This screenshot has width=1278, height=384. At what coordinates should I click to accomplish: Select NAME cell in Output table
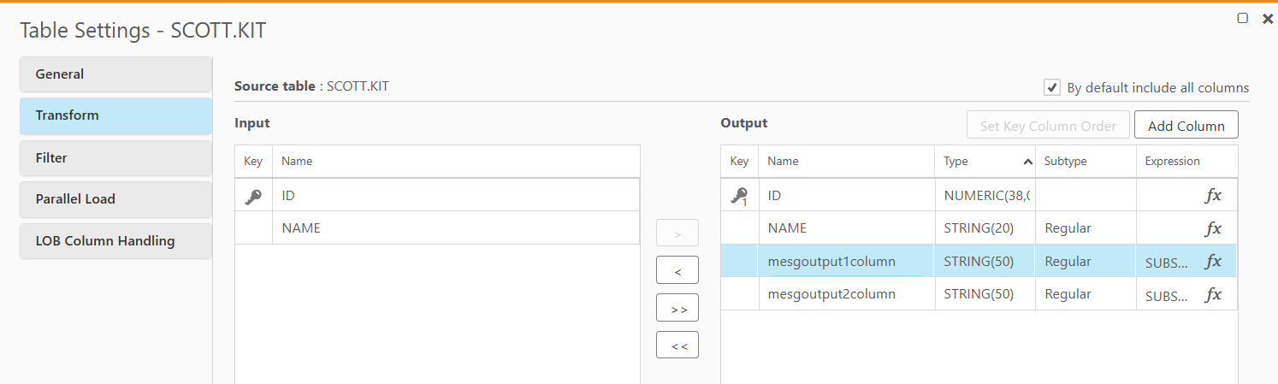846,228
